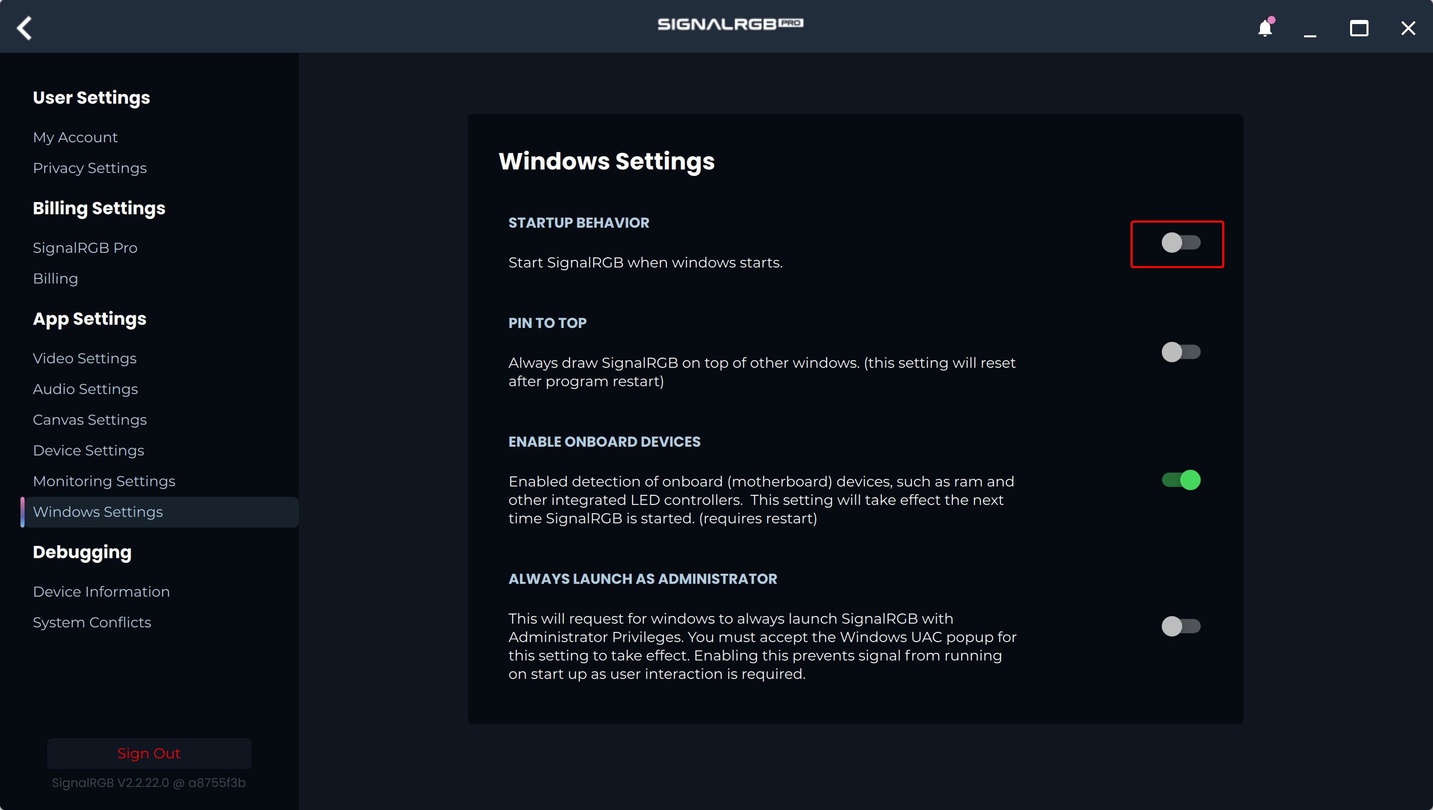Toggle Pin To Top switch

1181,352
